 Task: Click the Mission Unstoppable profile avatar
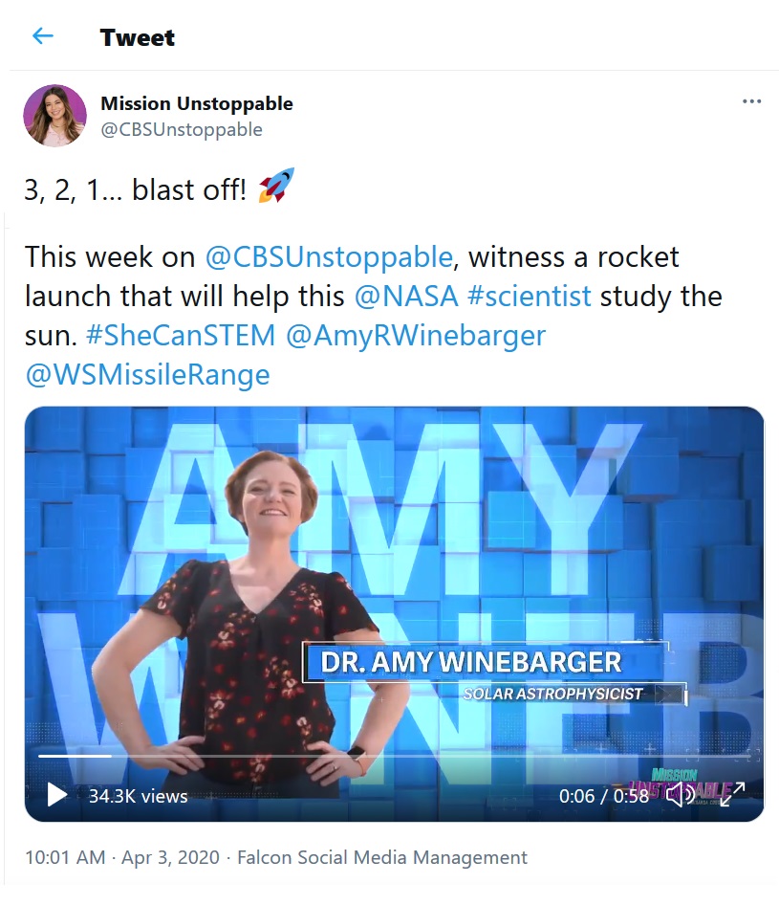pos(54,116)
